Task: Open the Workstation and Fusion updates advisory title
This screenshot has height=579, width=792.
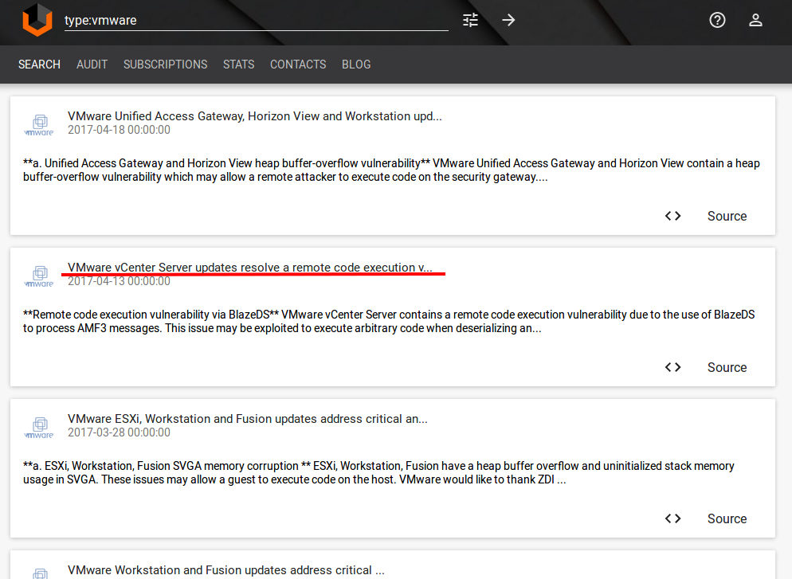Action: [225, 570]
